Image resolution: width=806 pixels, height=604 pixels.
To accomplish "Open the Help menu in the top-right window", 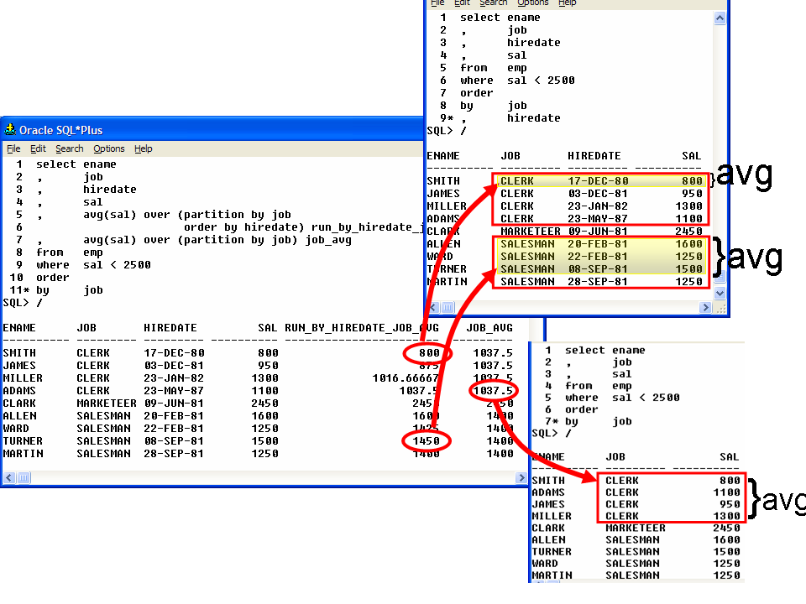I will point(568,3).
